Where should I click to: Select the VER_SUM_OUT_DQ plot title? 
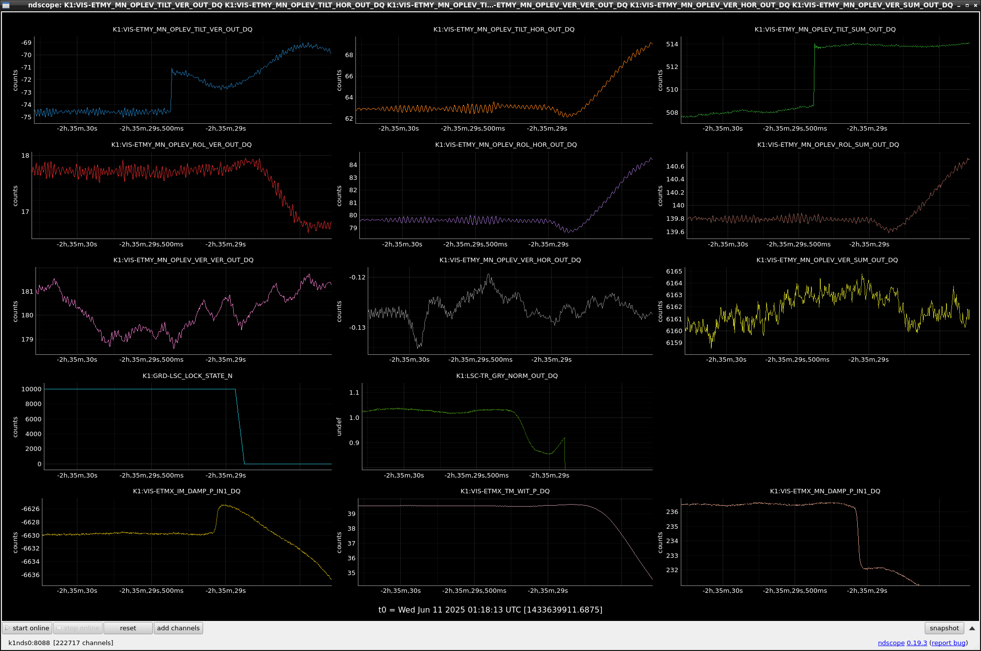click(827, 260)
